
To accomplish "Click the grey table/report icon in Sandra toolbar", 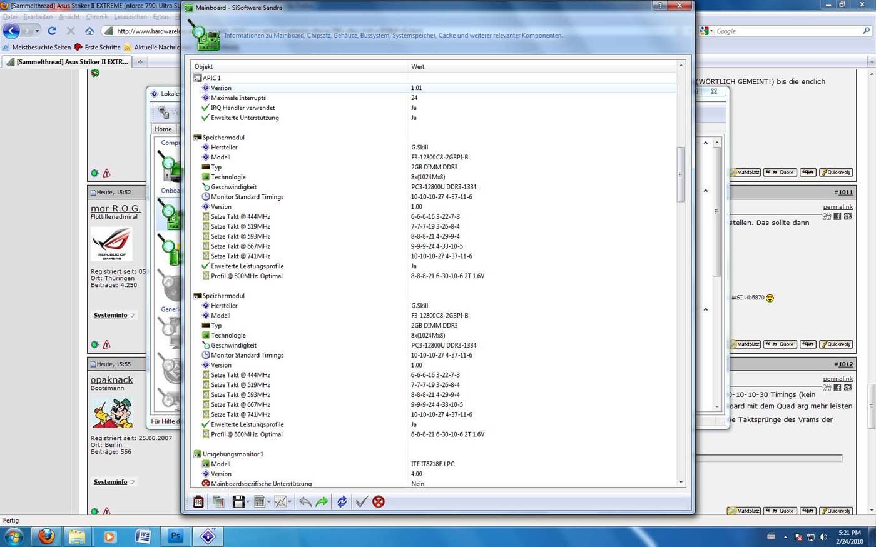I will pyautogui.click(x=218, y=501).
